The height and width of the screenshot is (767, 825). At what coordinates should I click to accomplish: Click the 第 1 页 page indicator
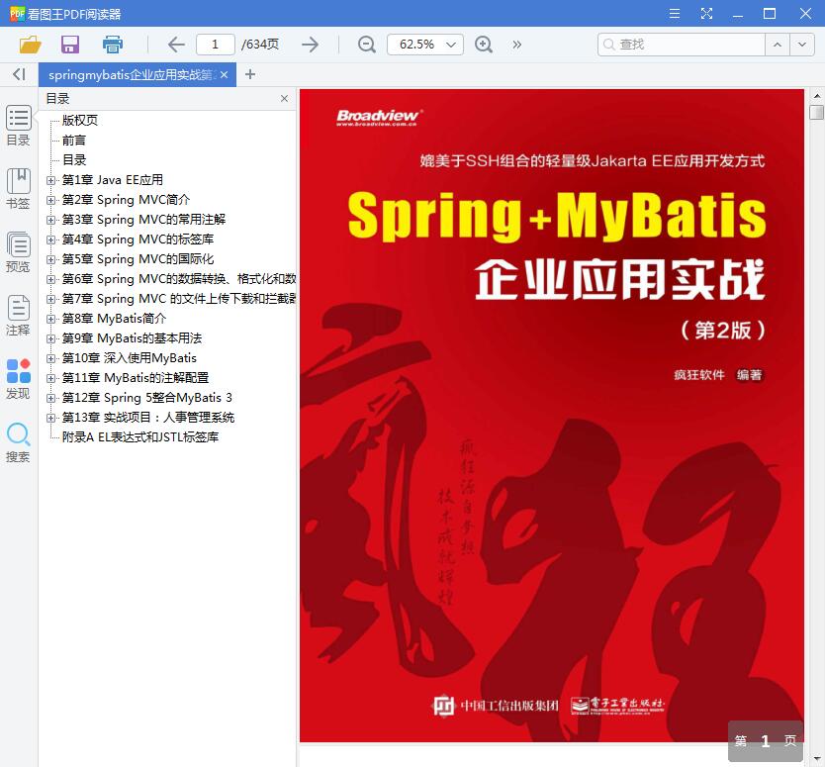(766, 741)
